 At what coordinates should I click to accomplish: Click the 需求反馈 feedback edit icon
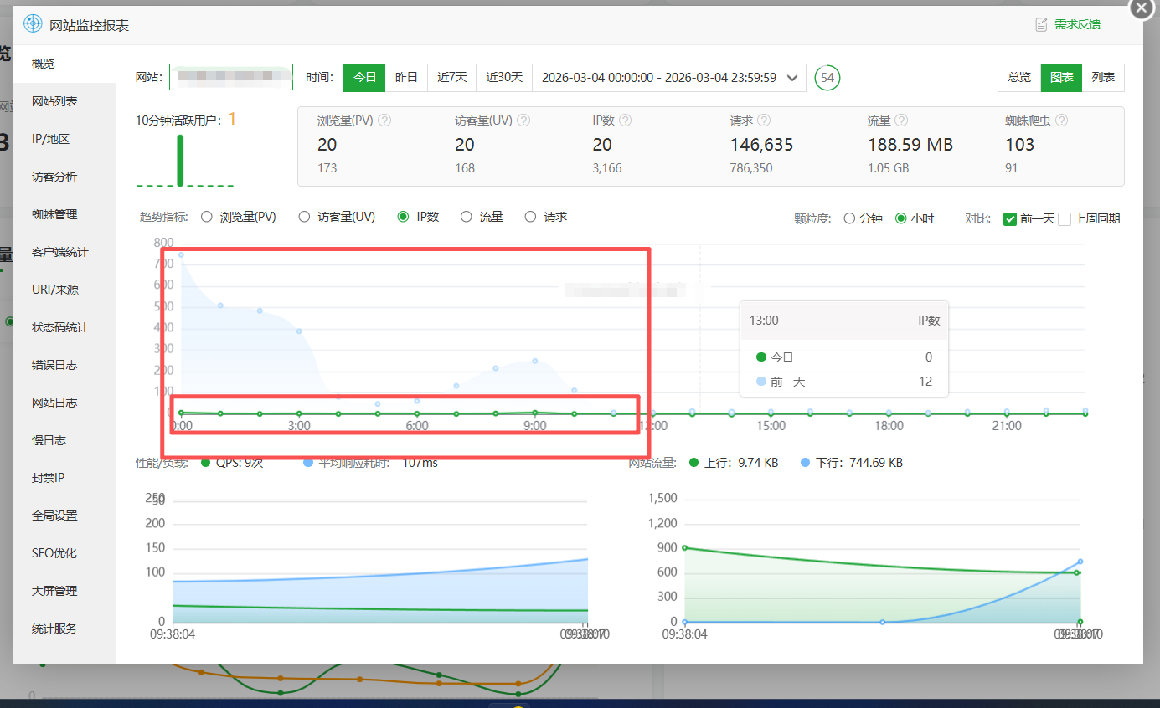1041,24
